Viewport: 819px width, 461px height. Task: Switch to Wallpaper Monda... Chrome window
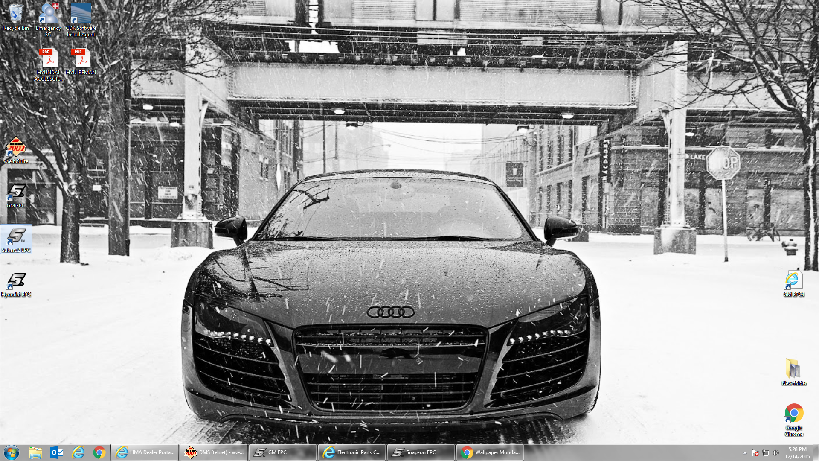point(490,452)
